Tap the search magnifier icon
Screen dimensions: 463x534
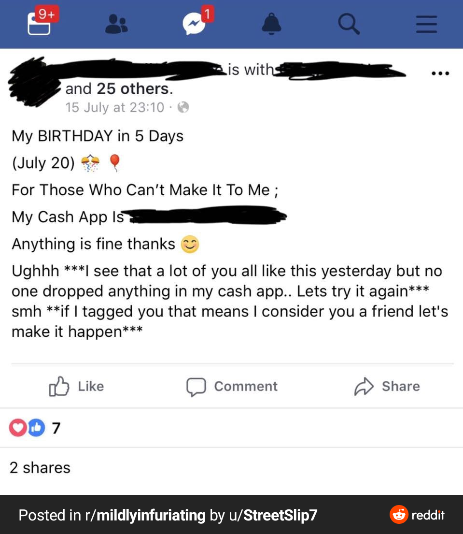tap(349, 24)
